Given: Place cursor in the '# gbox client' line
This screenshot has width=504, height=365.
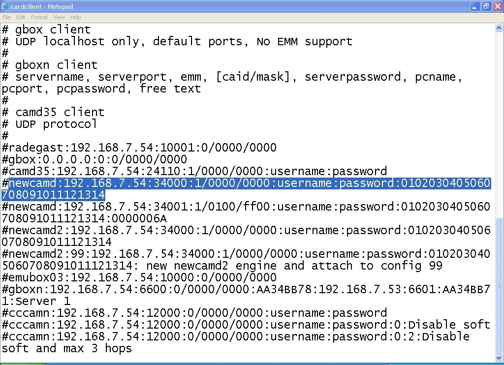Looking at the screenshot, I should pyautogui.click(x=46, y=30).
